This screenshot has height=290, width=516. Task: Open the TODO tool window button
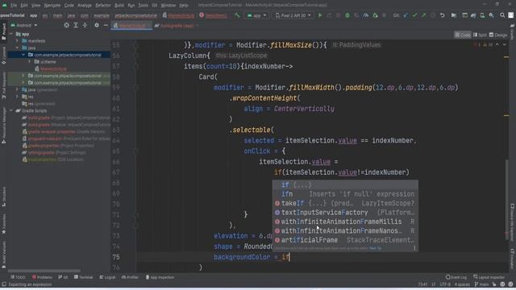point(18,277)
